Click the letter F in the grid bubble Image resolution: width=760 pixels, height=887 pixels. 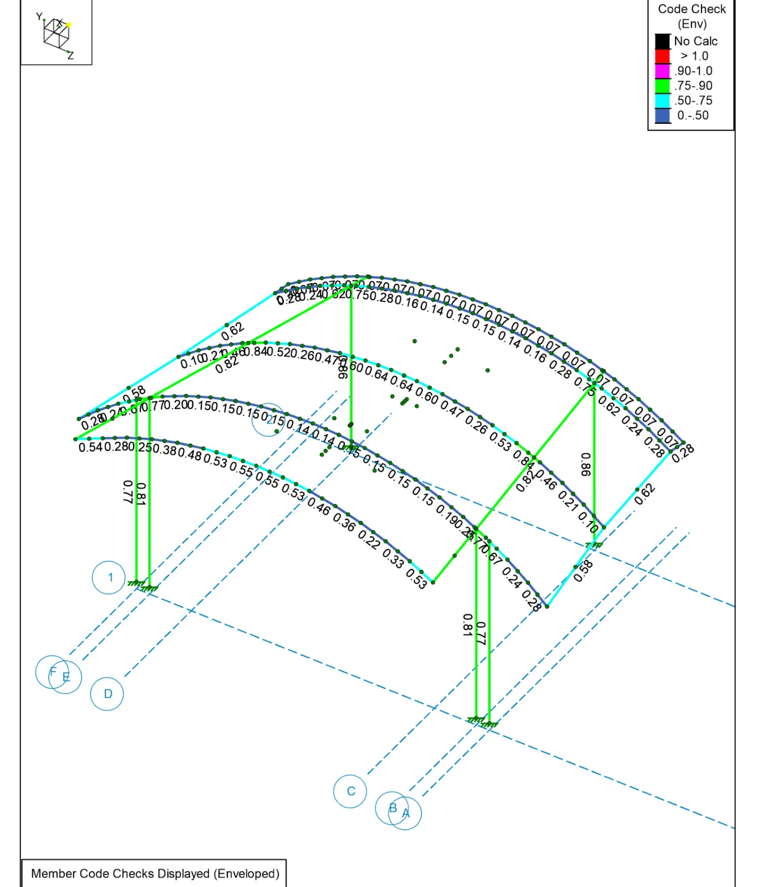[x=53, y=672]
